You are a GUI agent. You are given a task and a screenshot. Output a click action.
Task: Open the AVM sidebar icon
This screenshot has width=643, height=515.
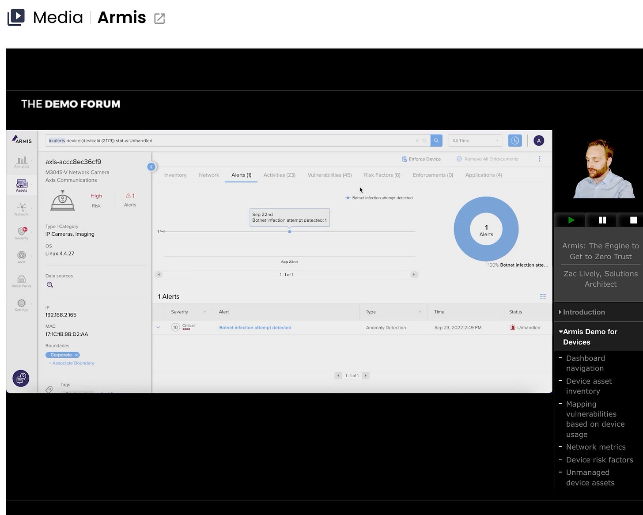pos(22,257)
